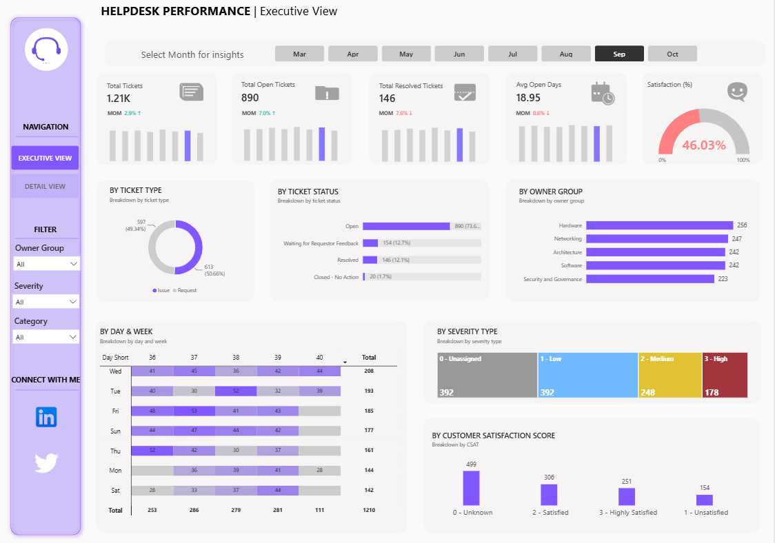Click the Sat row label

(x=115, y=490)
